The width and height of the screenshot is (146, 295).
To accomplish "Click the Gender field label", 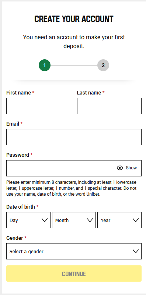I will [x=15, y=238].
